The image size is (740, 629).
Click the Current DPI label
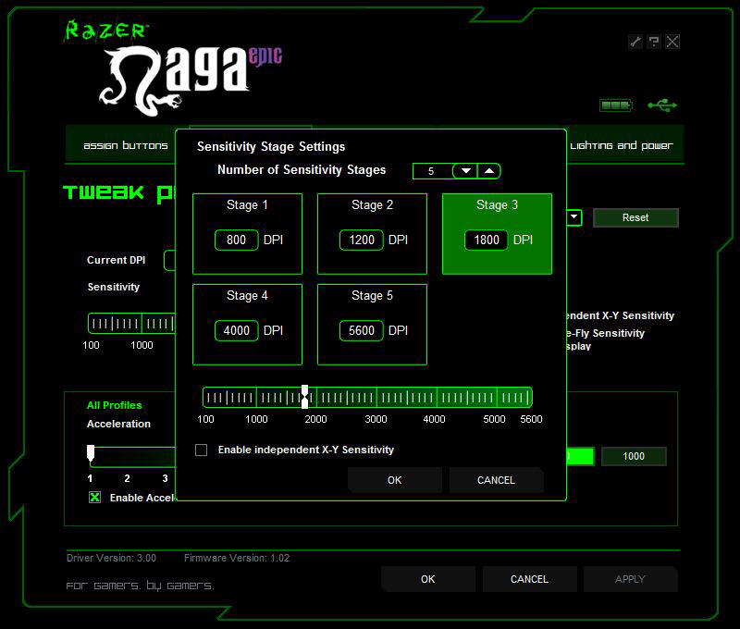(x=117, y=260)
